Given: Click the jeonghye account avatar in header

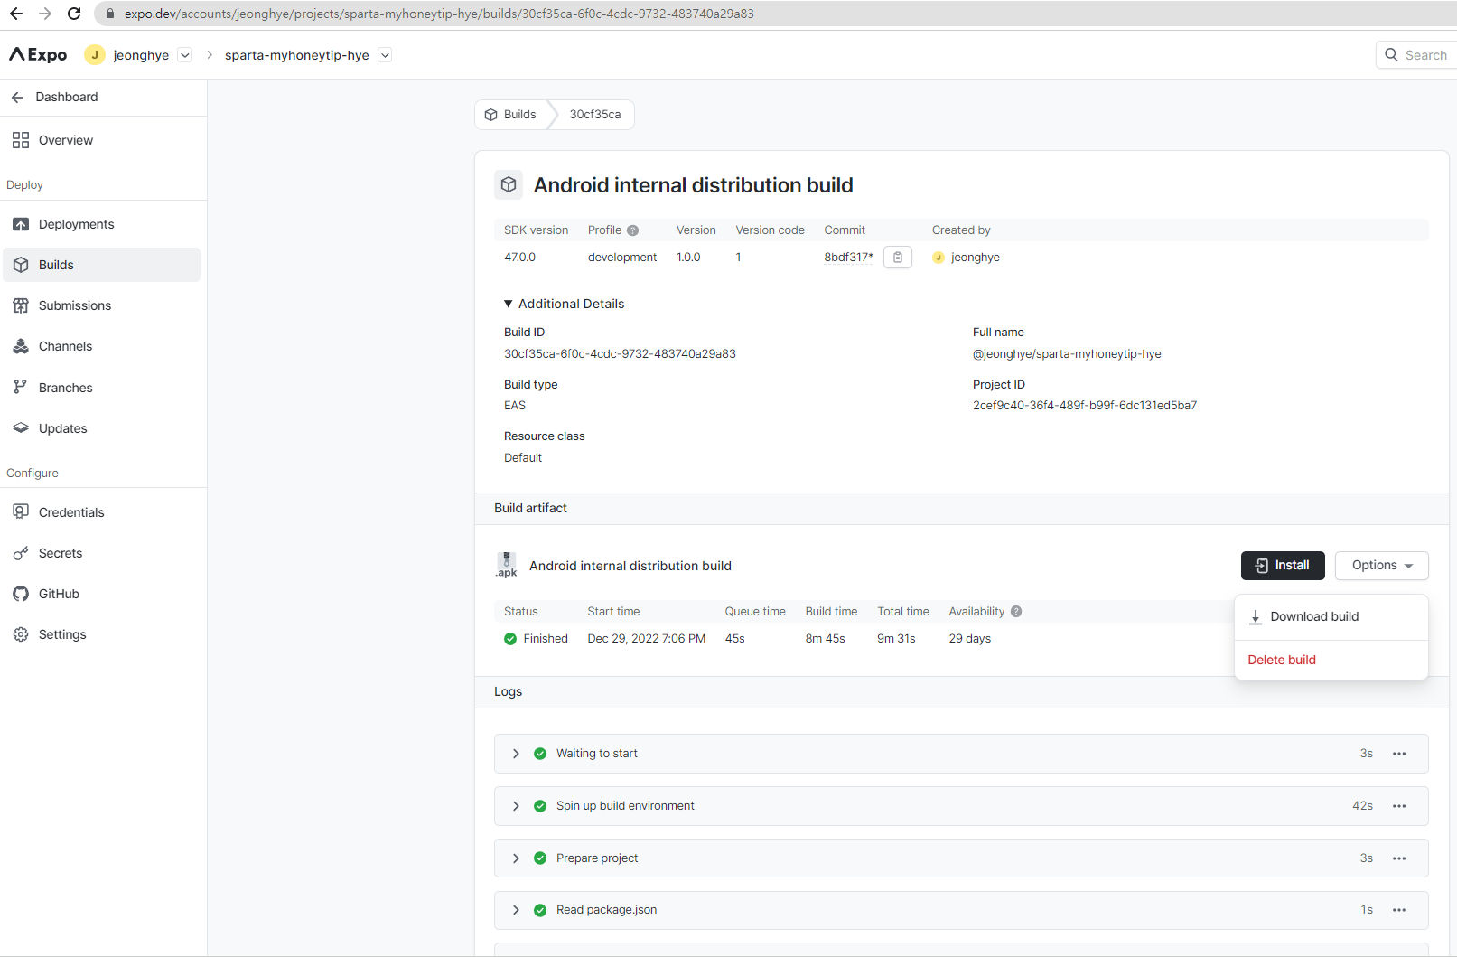Looking at the screenshot, I should tap(95, 55).
